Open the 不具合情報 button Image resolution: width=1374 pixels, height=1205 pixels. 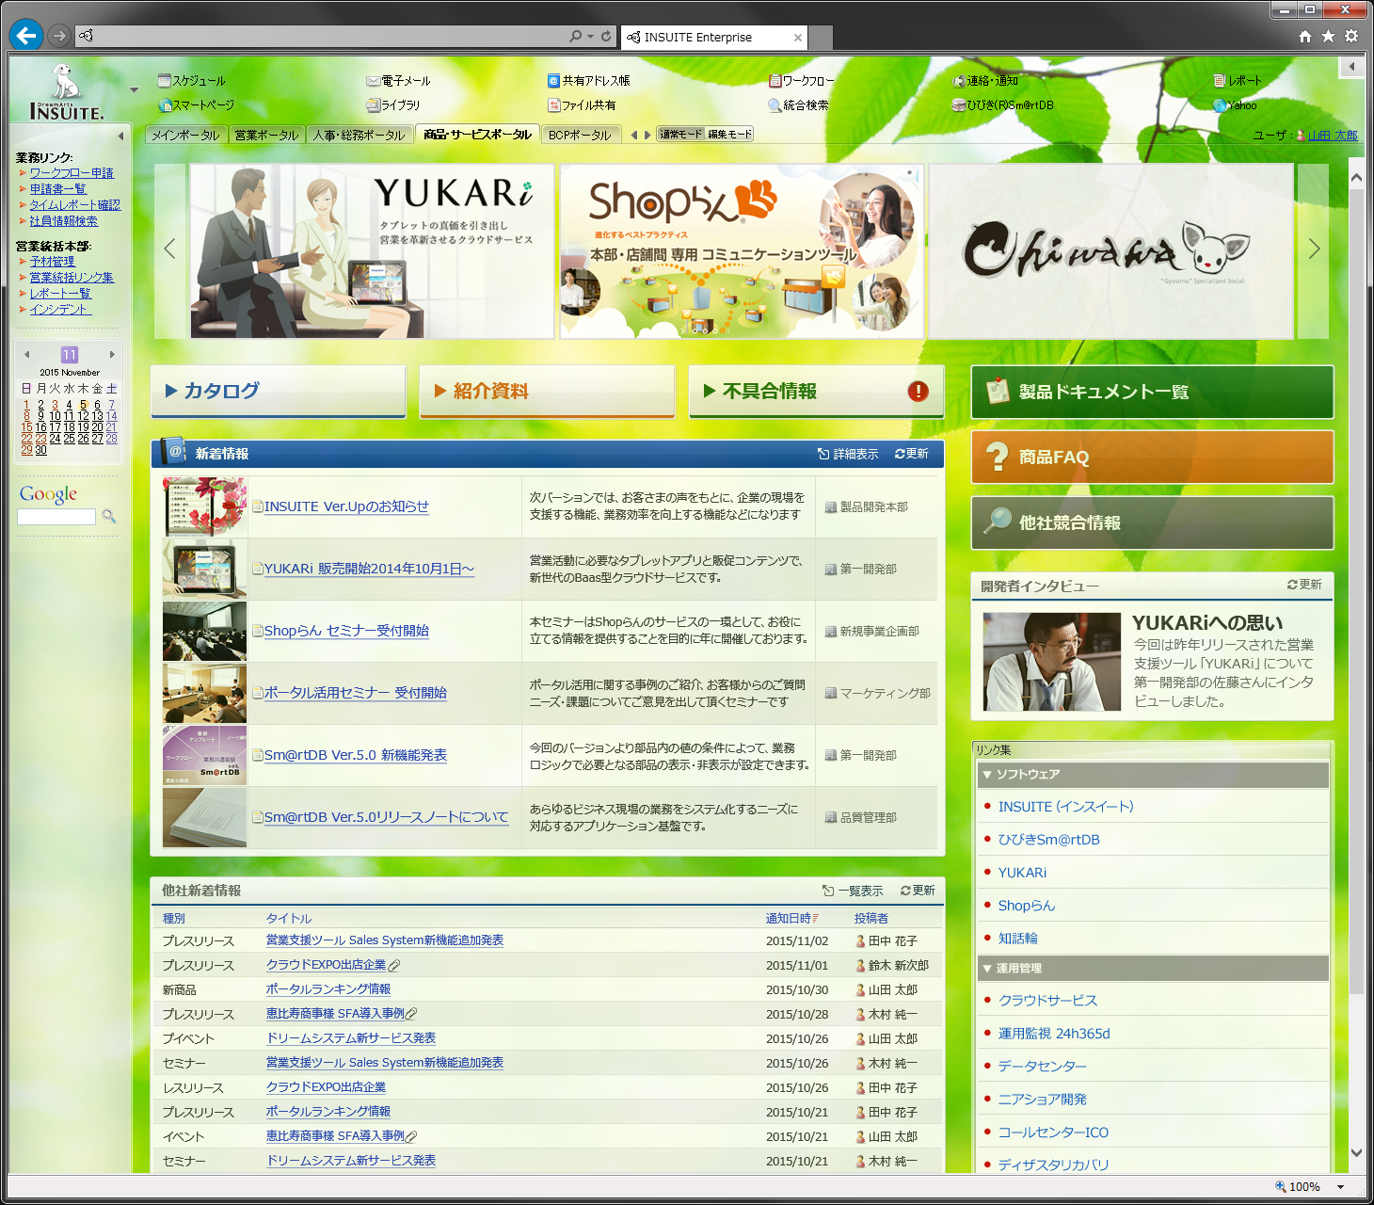click(817, 392)
